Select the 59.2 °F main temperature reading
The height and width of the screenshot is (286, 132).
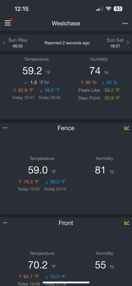[x=37, y=71]
